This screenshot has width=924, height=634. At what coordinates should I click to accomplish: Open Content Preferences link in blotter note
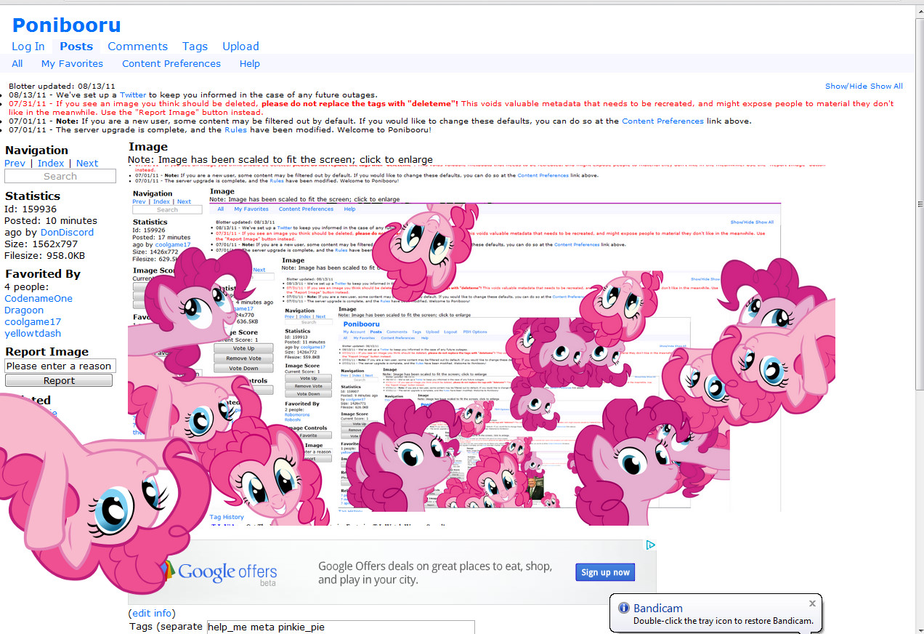662,121
